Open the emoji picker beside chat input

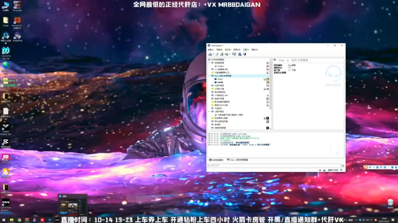343,166
